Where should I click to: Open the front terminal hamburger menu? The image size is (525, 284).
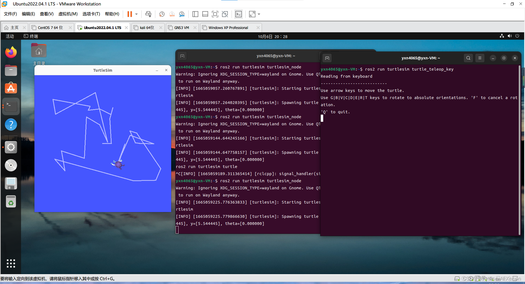[480, 58]
